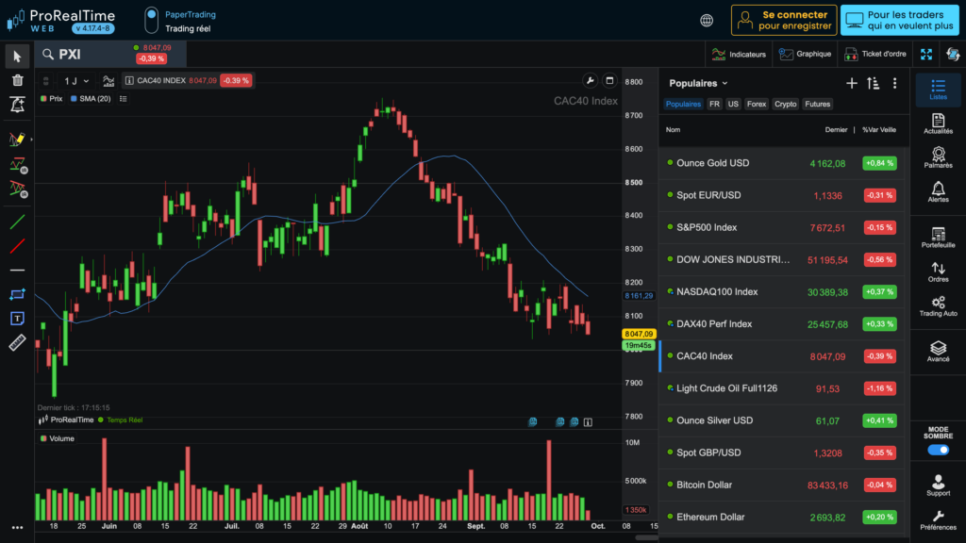The height and width of the screenshot is (543, 966).
Task: Sort by %Var Veille column header
Action: coord(879,130)
